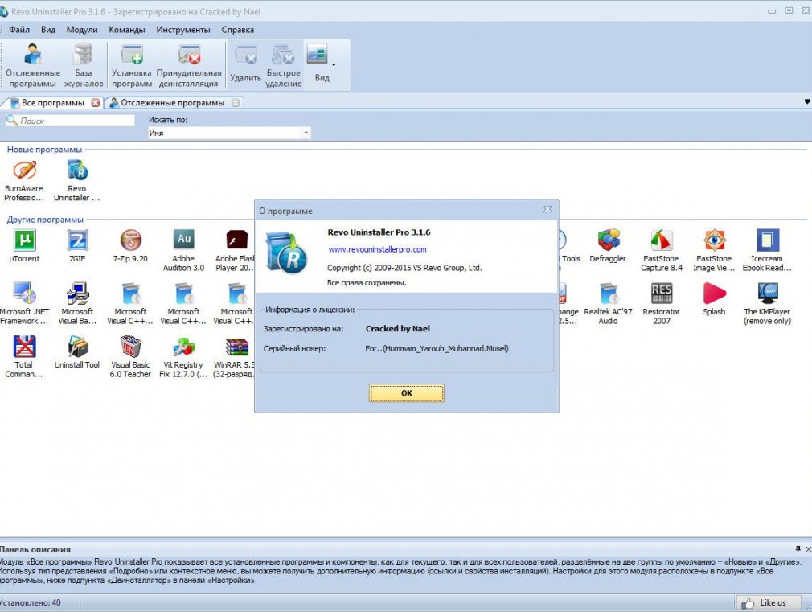Screen dimensions: 812x612
Task: Open the tab list dropdown arrow
Action: coord(807,102)
